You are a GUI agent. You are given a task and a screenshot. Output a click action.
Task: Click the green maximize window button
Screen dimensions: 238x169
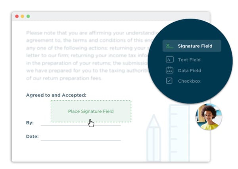[28, 16]
